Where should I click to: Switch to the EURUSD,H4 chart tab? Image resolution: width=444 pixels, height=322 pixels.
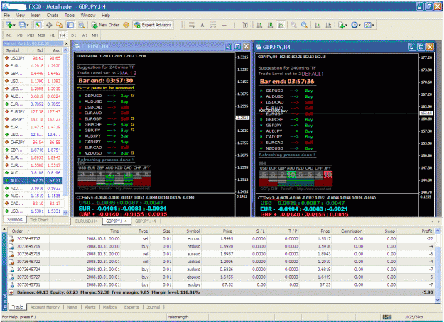coord(87,221)
